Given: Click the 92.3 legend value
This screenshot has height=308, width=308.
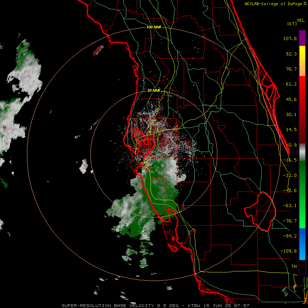Looking at the screenshot, I should [x=291, y=54].
